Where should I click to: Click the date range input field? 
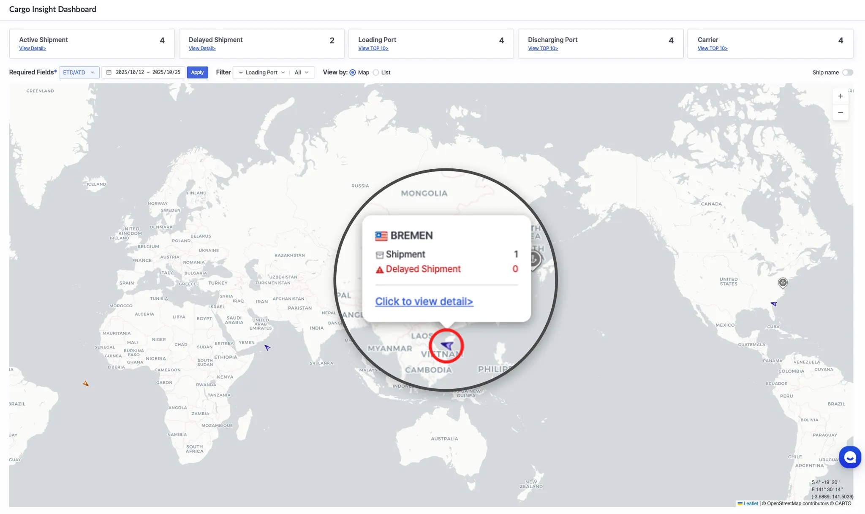pyautogui.click(x=144, y=73)
